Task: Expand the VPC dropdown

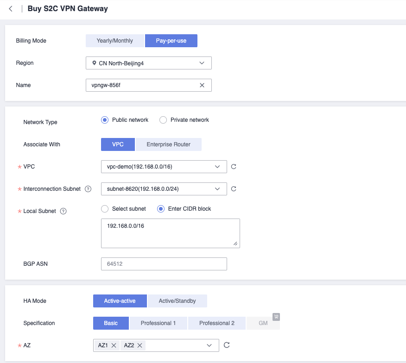Action: point(164,167)
